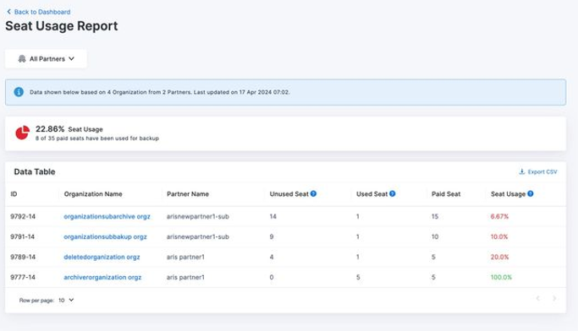Click the Export CSV download icon

coord(521,171)
